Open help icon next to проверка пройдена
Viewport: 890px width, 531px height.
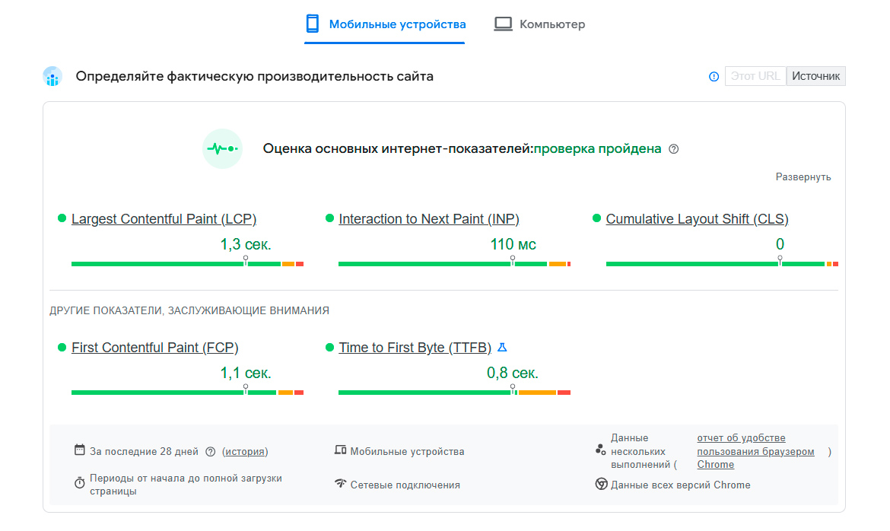(673, 149)
